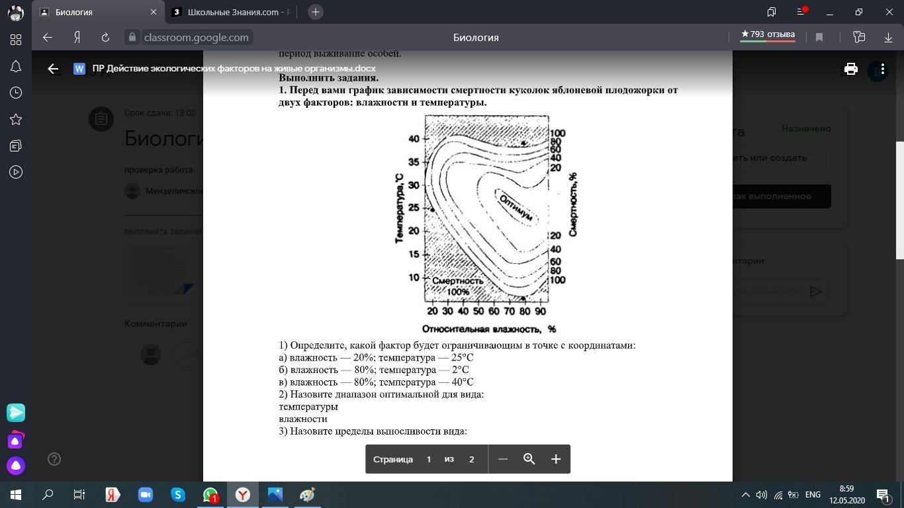
Task: Open the 793 отзыва site reviews
Action: click(x=768, y=36)
